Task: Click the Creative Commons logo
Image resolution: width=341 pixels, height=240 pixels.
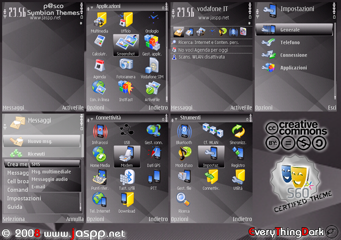Action: [x=296, y=135]
